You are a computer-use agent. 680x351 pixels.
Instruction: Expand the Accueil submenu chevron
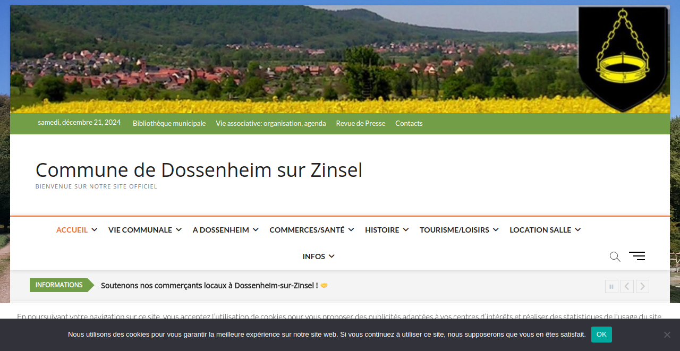[x=95, y=230]
